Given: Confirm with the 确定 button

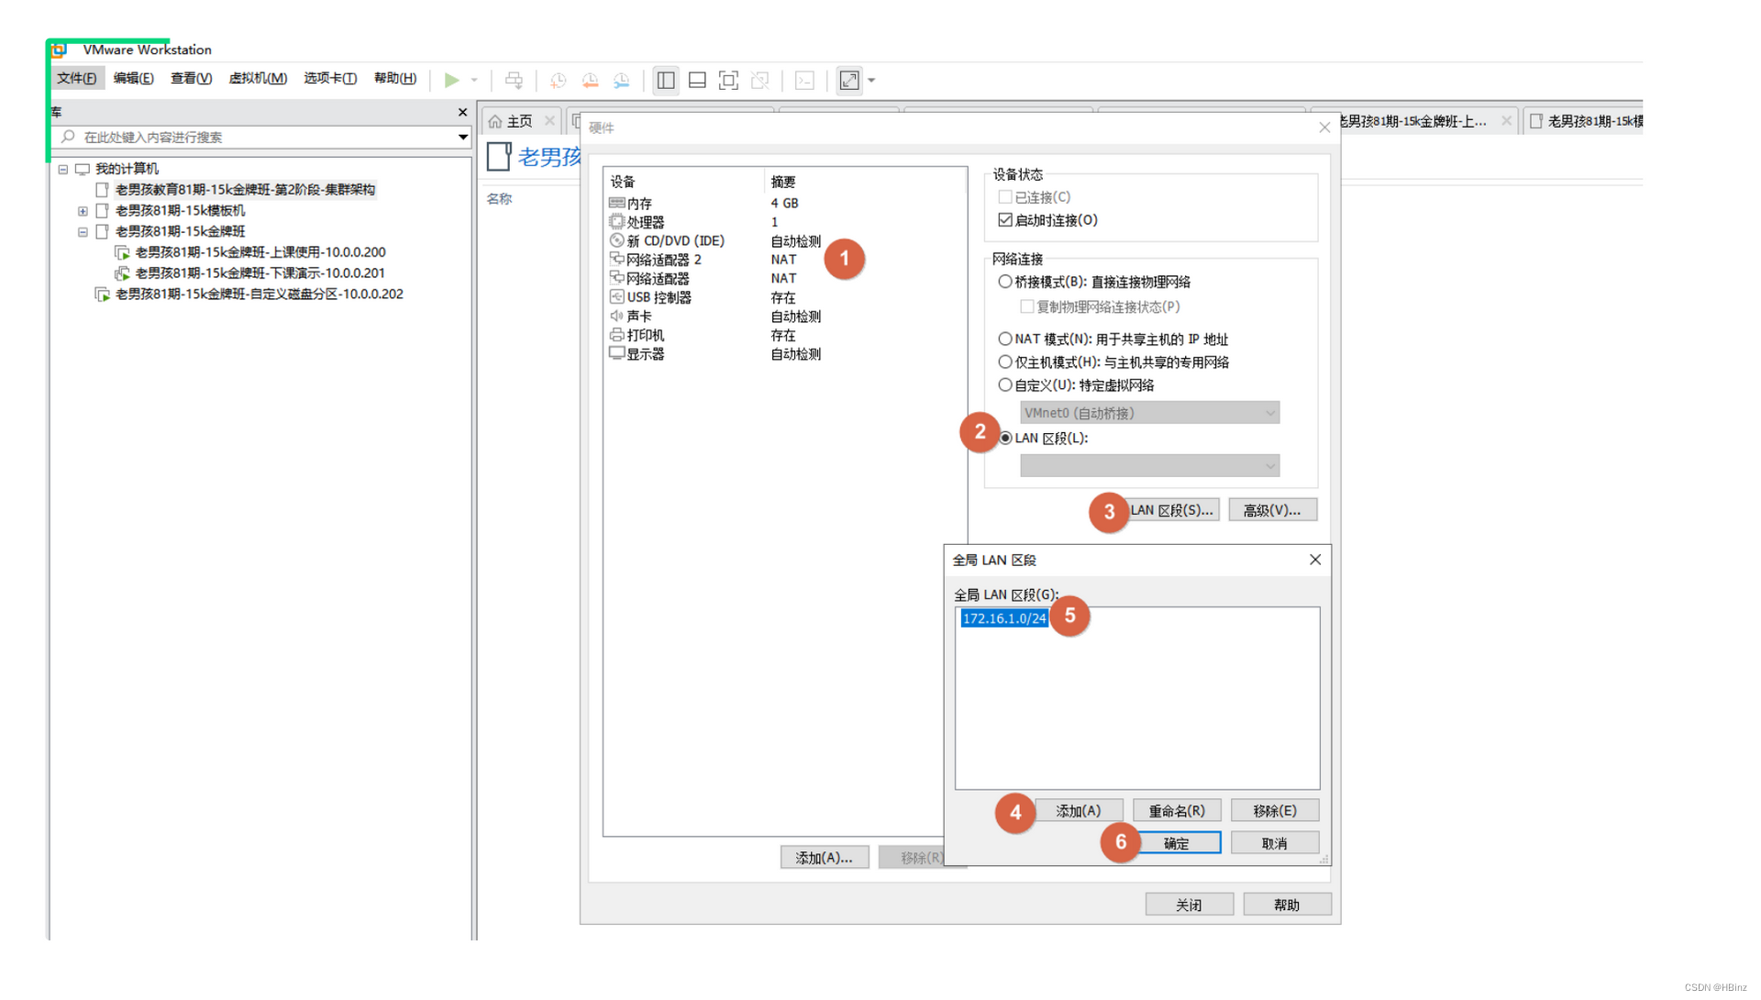Looking at the screenshot, I should pos(1177,843).
